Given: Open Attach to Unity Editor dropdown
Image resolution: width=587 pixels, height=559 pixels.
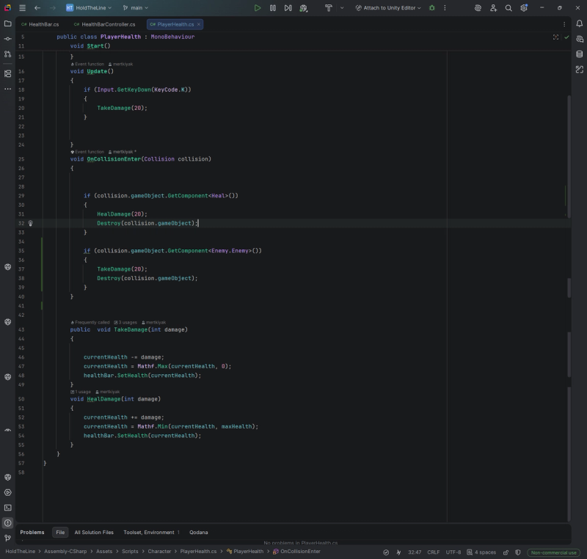Looking at the screenshot, I should 387,8.
